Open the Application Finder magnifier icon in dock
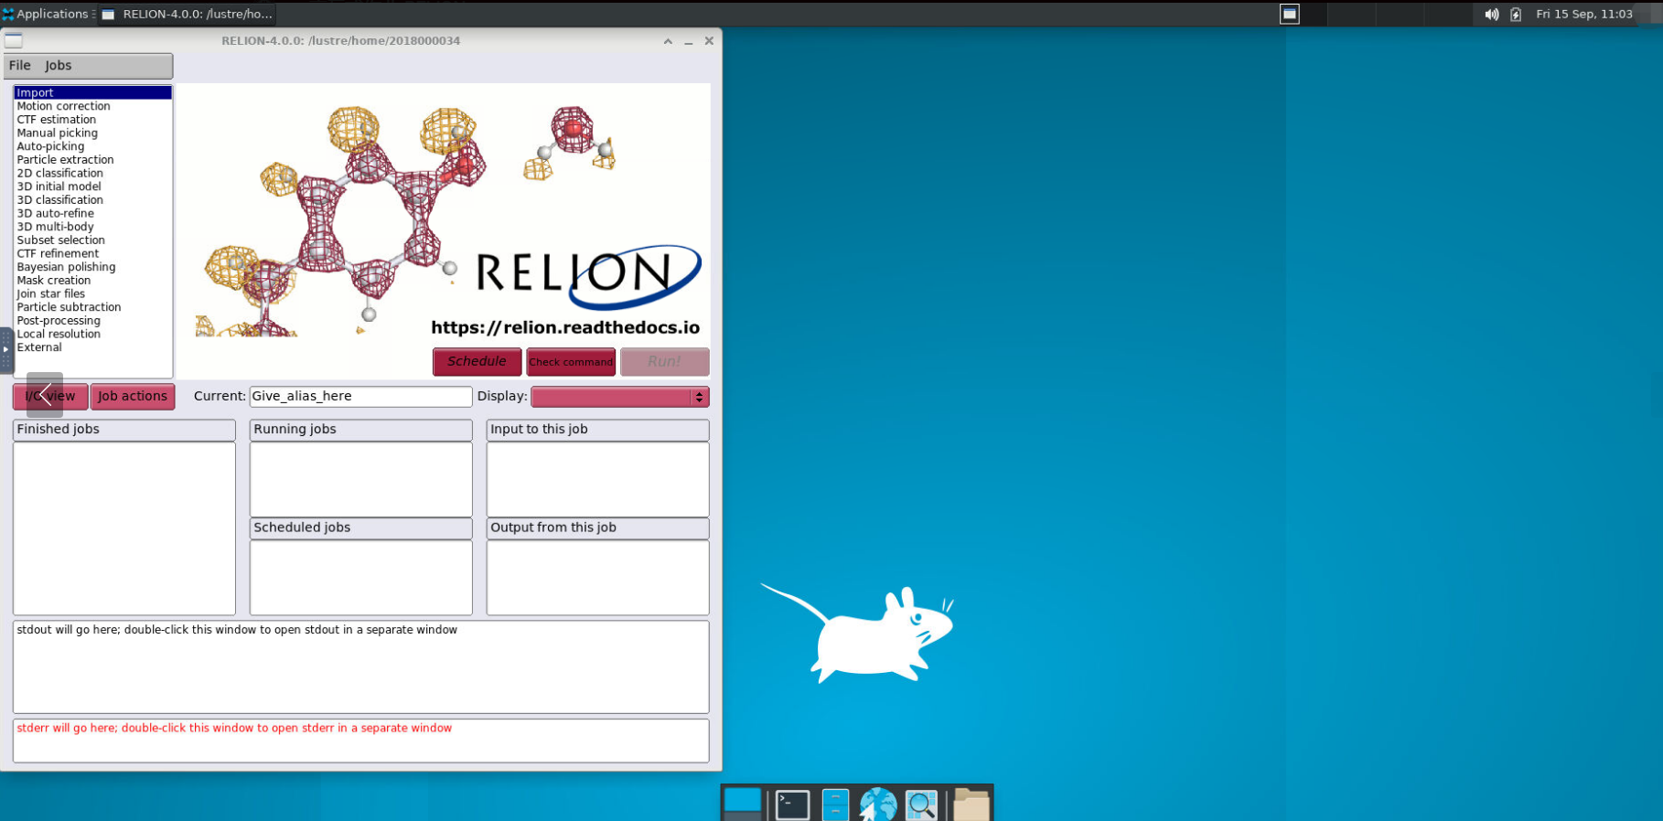 (921, 805)
